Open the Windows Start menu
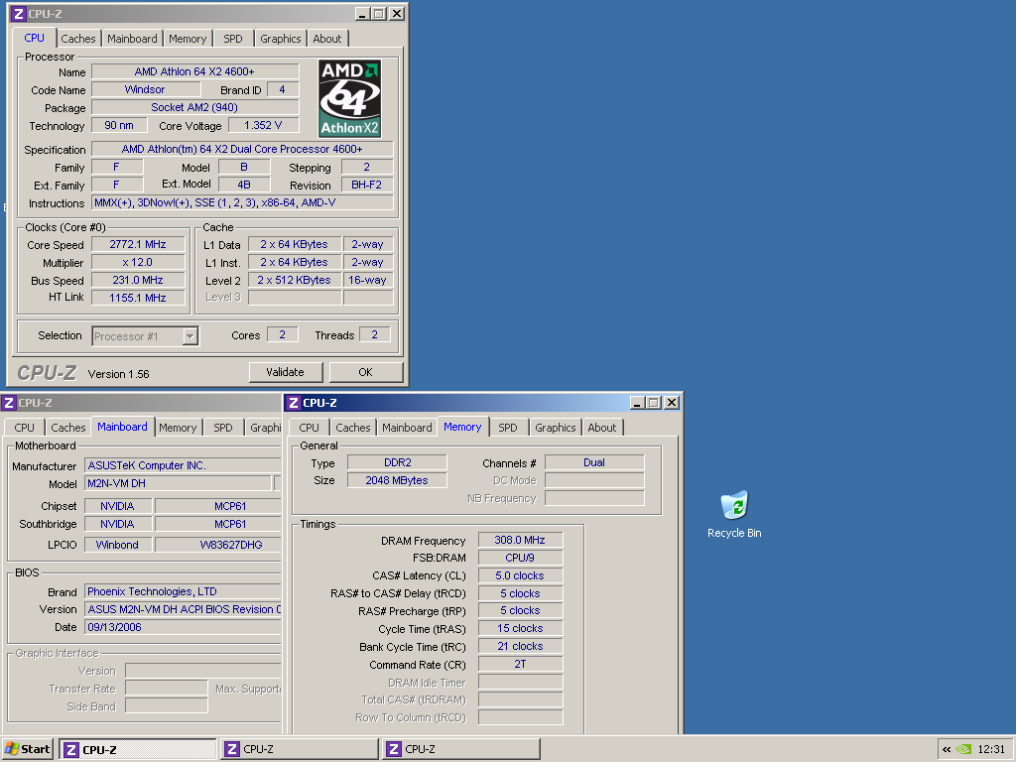This screenshot has width=1016, height=762. (27, 749)
